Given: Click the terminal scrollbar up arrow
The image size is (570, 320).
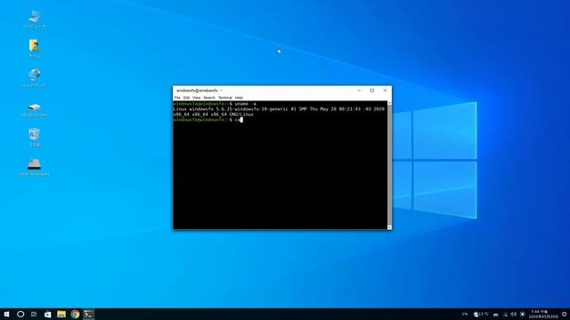Looking at the screenshot, I should (x=389, y=103).
